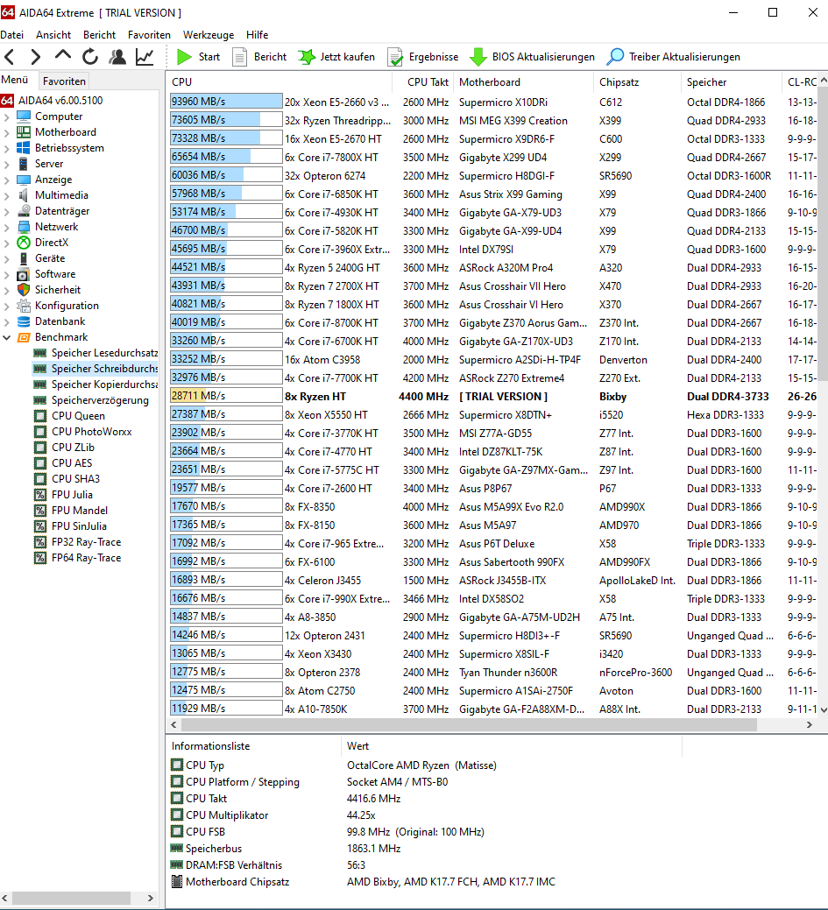Click the Jetzt kaufen button
828x910 pixels.
[x=336, y=57]
